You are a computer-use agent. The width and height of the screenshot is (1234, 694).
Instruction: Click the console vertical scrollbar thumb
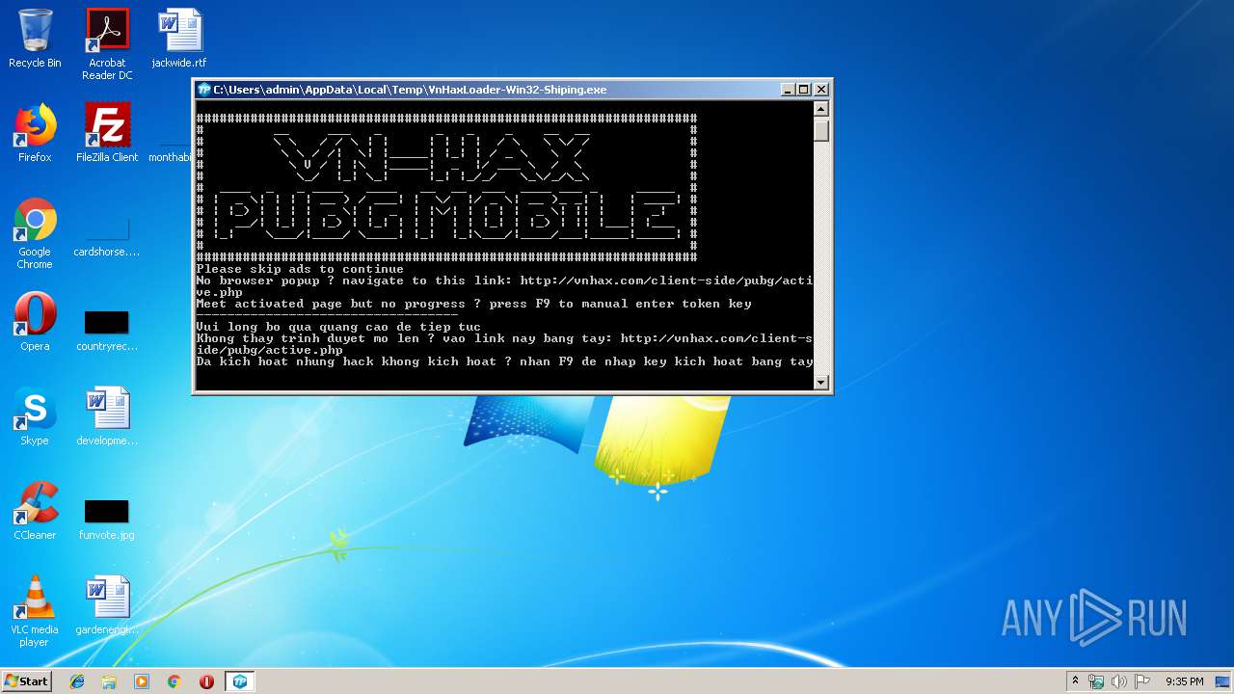click(821, 130)
